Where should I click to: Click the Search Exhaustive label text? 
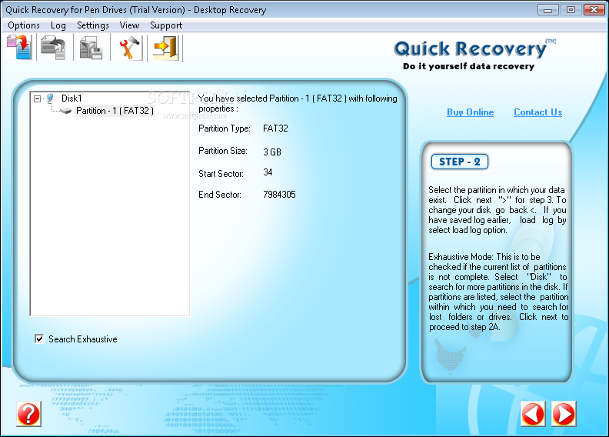click(83, 339)
